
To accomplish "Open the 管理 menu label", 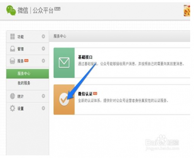I will [21, 49].
